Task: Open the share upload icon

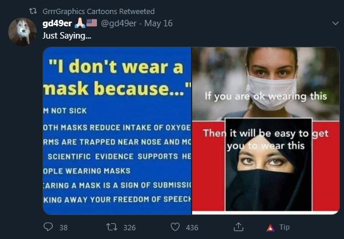Action: click(238, 227)
